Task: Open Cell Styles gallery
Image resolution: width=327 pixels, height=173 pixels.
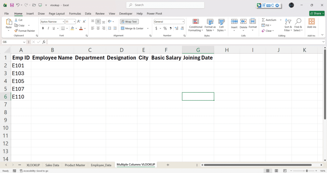Action: pyautogui.click(x=221, y=25)
